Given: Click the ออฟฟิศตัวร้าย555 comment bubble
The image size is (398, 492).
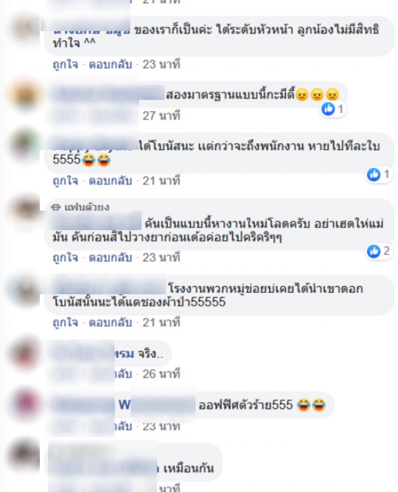Looking at the screenshot, I should [x=190, y=405].
